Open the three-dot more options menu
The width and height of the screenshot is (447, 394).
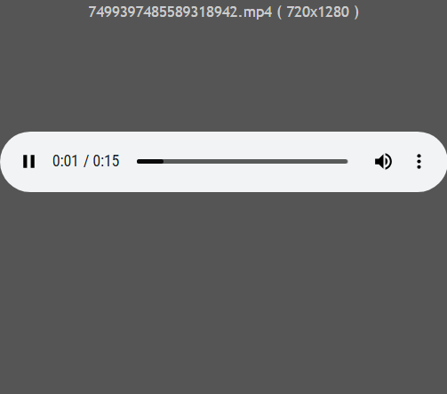[x=419, y=162]
